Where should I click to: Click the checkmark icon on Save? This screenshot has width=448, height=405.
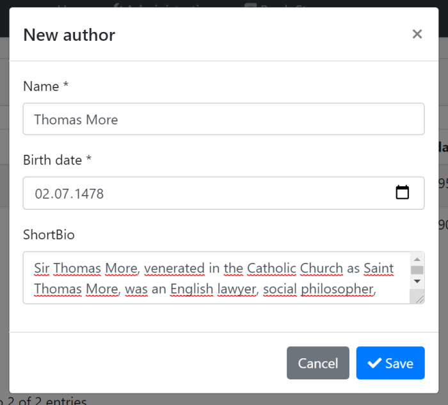click(x=374, y=363)
